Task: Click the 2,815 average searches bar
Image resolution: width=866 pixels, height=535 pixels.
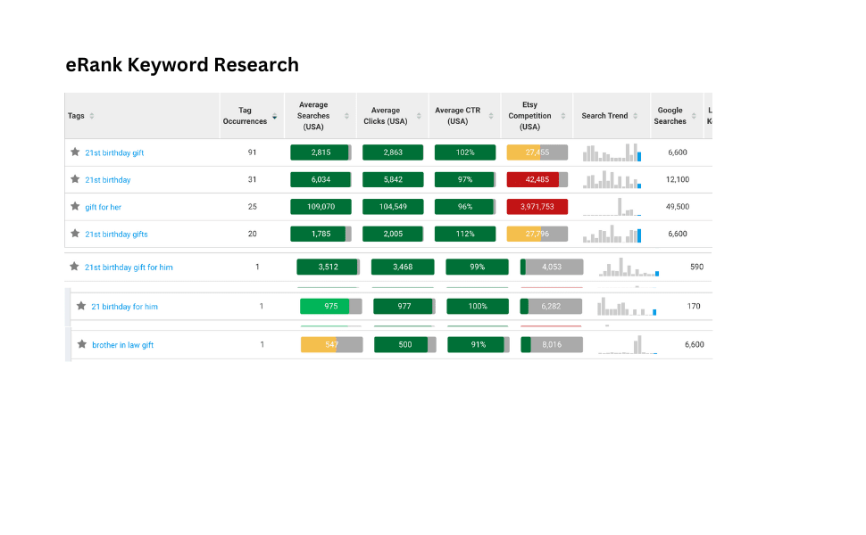Action: [321, 152]
